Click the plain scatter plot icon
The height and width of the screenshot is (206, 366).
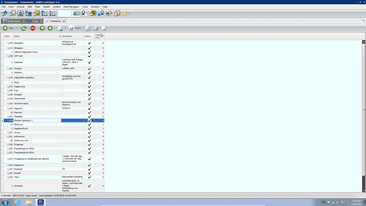click(53, 13)
